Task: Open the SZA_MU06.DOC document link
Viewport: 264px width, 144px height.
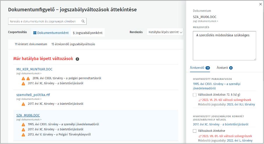Action: [28, 115]
